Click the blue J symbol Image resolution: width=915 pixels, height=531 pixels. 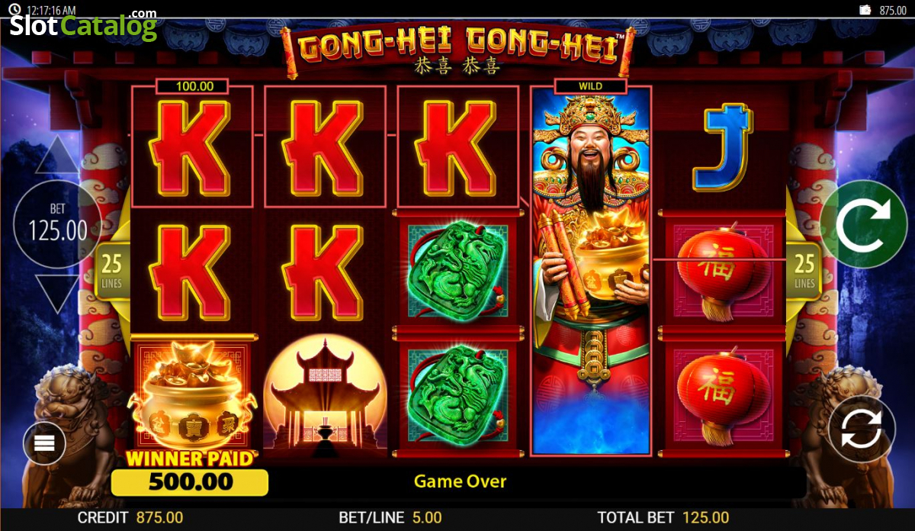coord(723,148)
